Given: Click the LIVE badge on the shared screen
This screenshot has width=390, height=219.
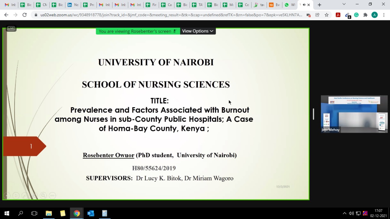Looking at the screenshot, I should tap(11, 28).
